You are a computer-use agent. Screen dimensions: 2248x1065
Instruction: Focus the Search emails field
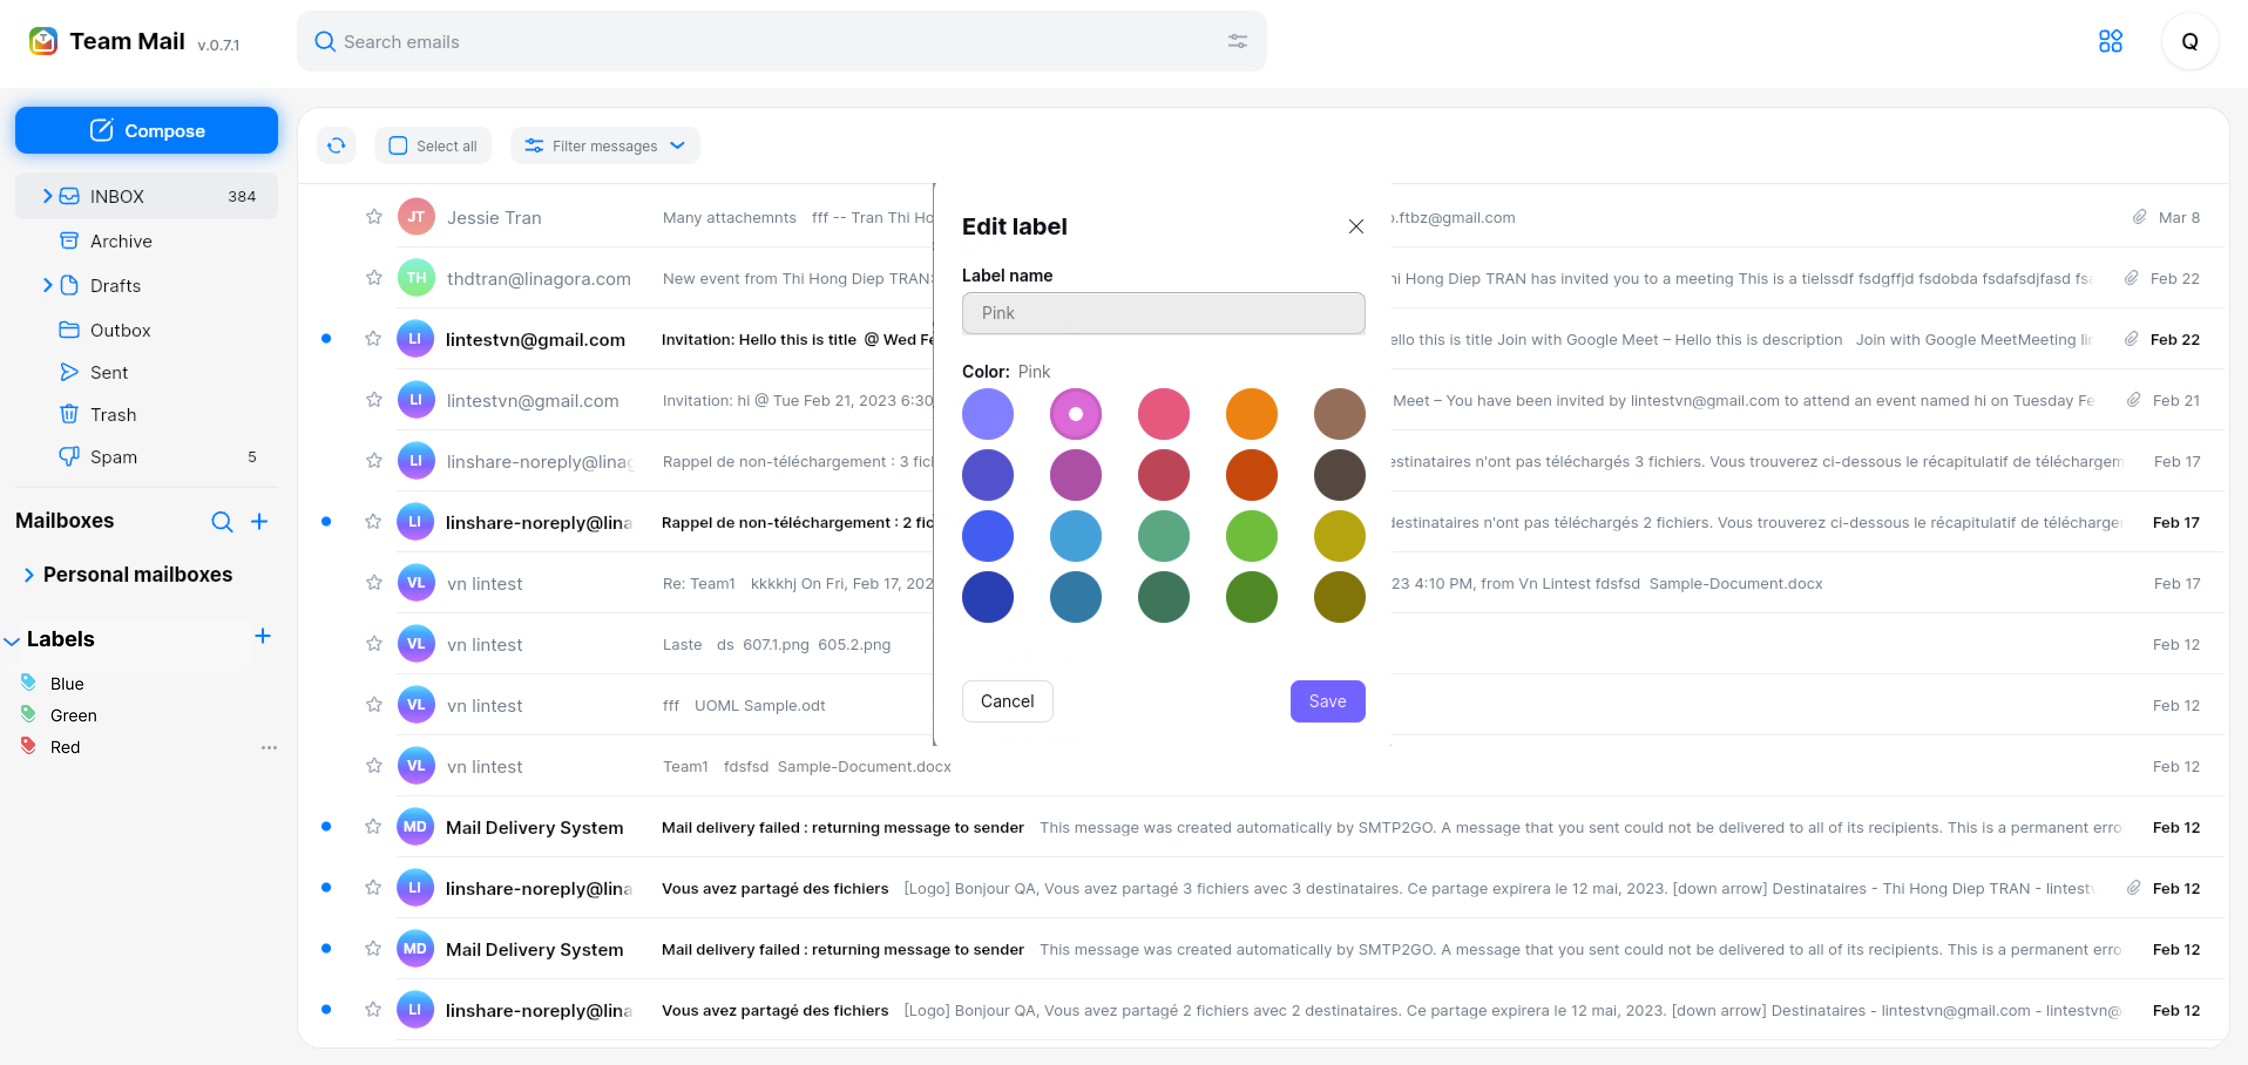pos(780,41)
